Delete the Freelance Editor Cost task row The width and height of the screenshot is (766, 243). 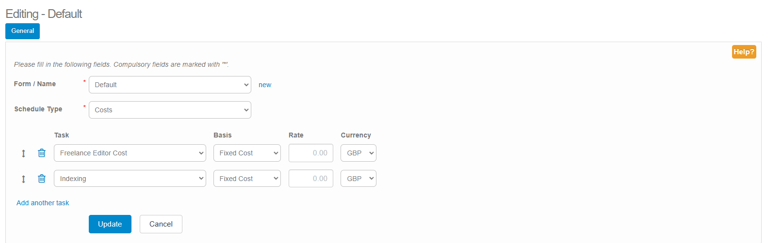tap(42, 153)
